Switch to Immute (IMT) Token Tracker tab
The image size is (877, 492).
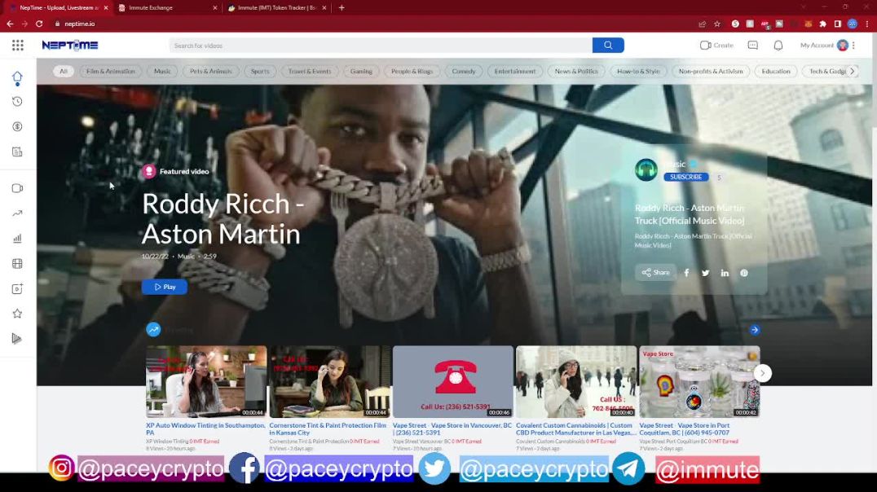click(276, 8)
